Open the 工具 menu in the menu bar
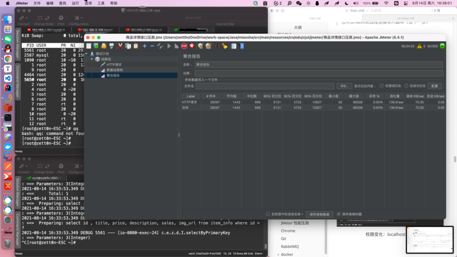 (x=101, y=3)
